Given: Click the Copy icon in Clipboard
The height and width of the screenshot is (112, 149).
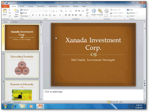Looking at the screenshot, I should [x=9, y=13].
